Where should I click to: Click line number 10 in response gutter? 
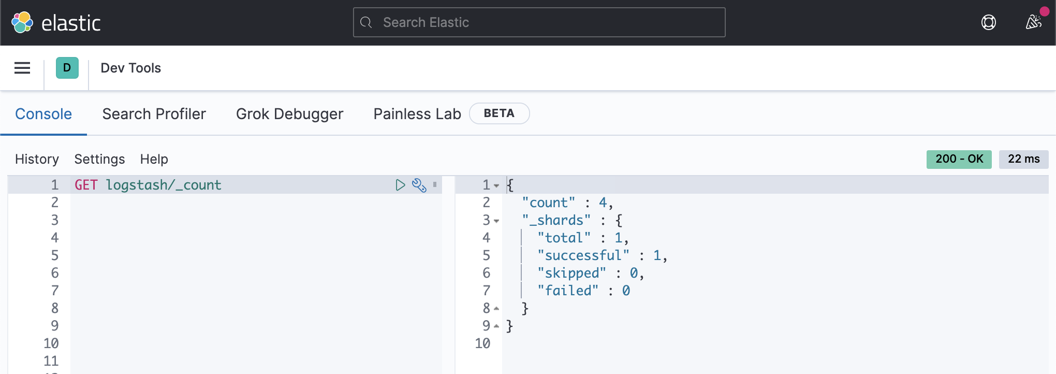coord(482,343)
